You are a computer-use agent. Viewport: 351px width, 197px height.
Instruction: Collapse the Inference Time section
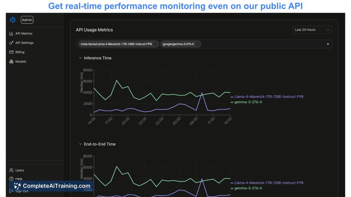tap(80, 58)
